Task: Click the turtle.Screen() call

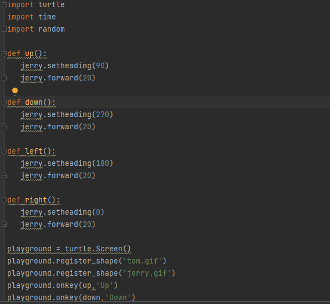Action: point(98,249)
